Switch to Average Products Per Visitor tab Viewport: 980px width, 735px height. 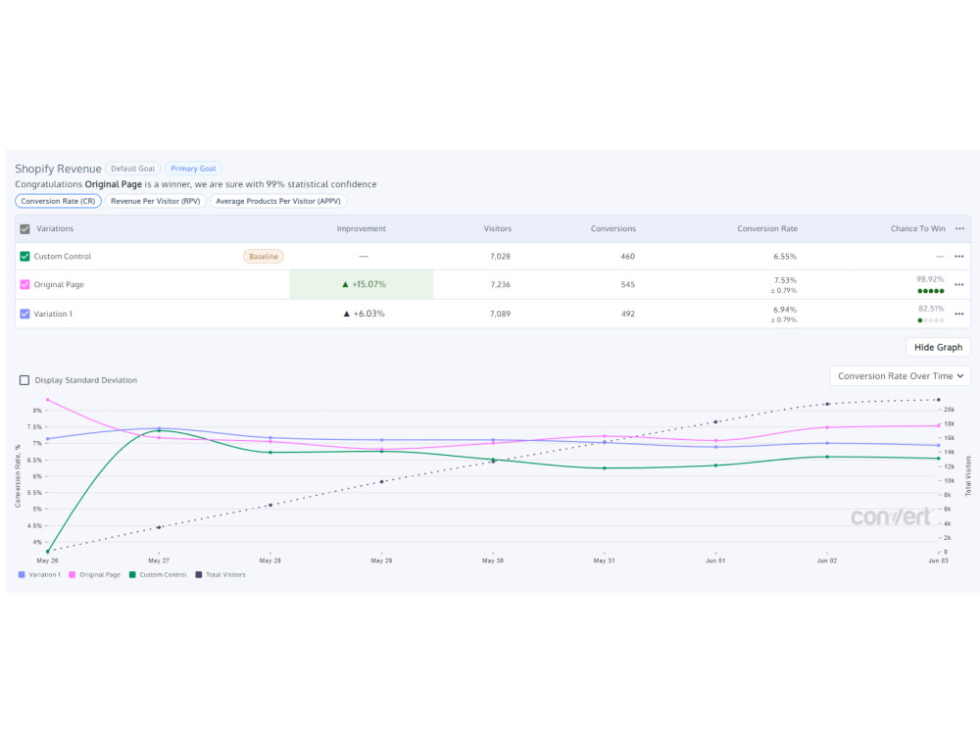tap(278, 201)
